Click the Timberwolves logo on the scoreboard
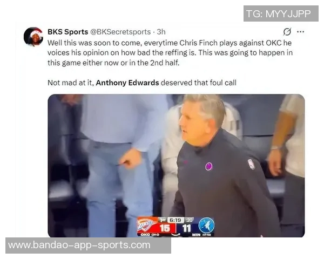The image size is (324, 259). click(206, 226)
